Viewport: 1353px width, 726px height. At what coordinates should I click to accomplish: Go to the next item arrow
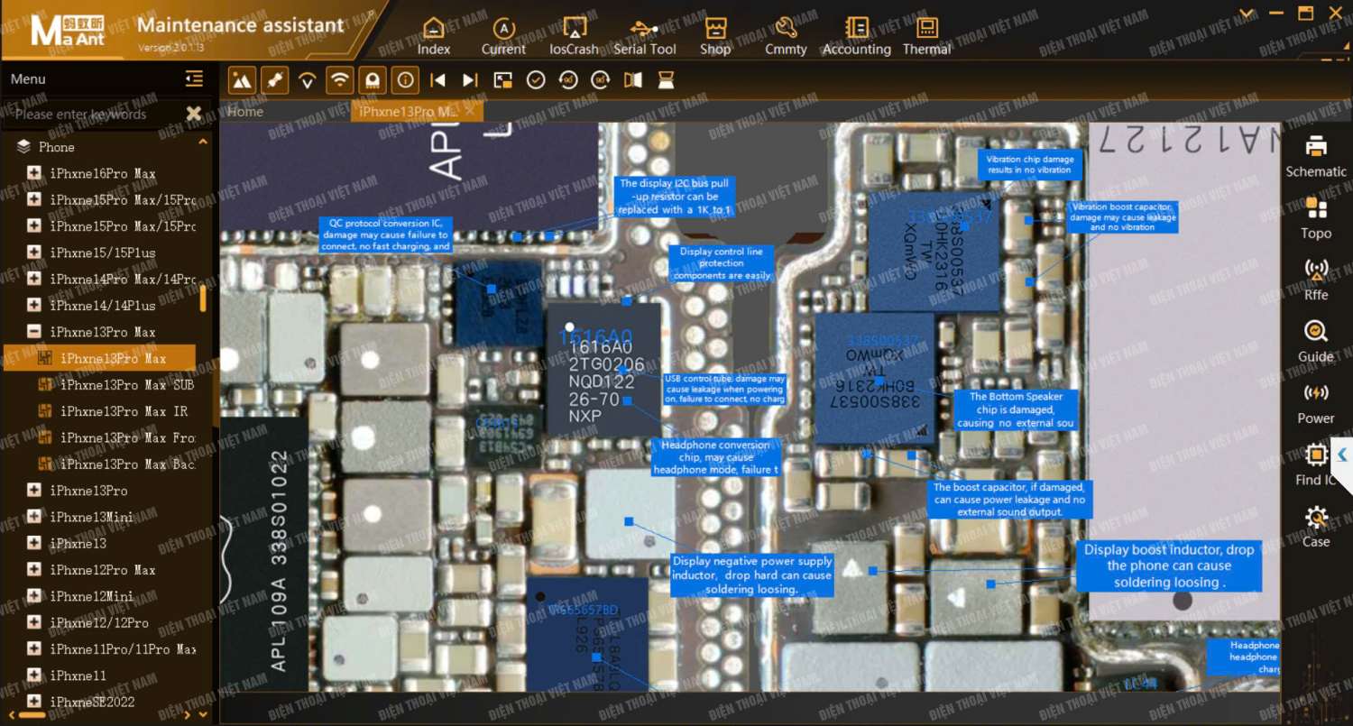pyautogui.click(x=470, y=80)
